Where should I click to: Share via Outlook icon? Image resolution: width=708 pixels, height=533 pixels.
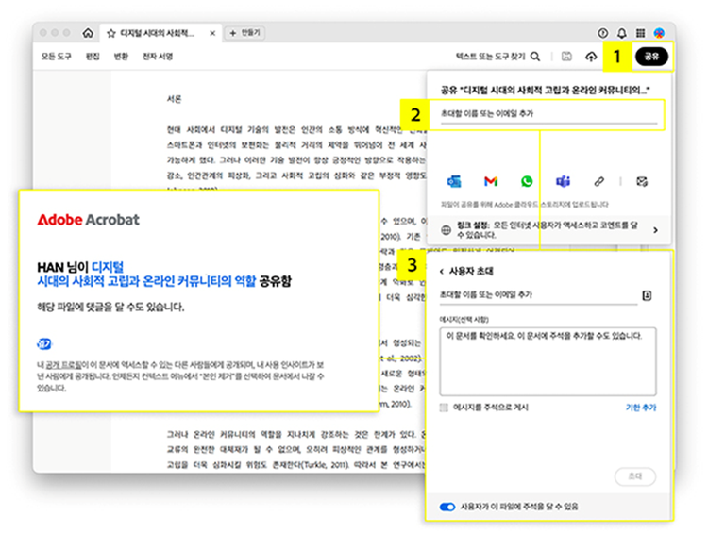(x=454, y=181)
